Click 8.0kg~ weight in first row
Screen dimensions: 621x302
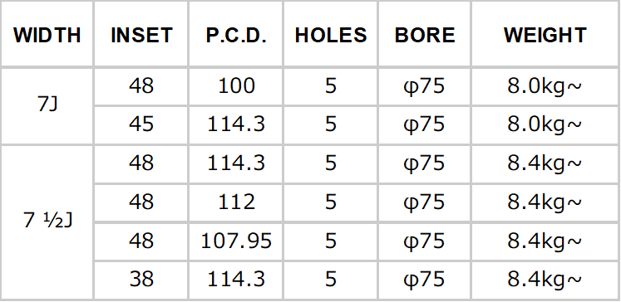coord(545,86)
